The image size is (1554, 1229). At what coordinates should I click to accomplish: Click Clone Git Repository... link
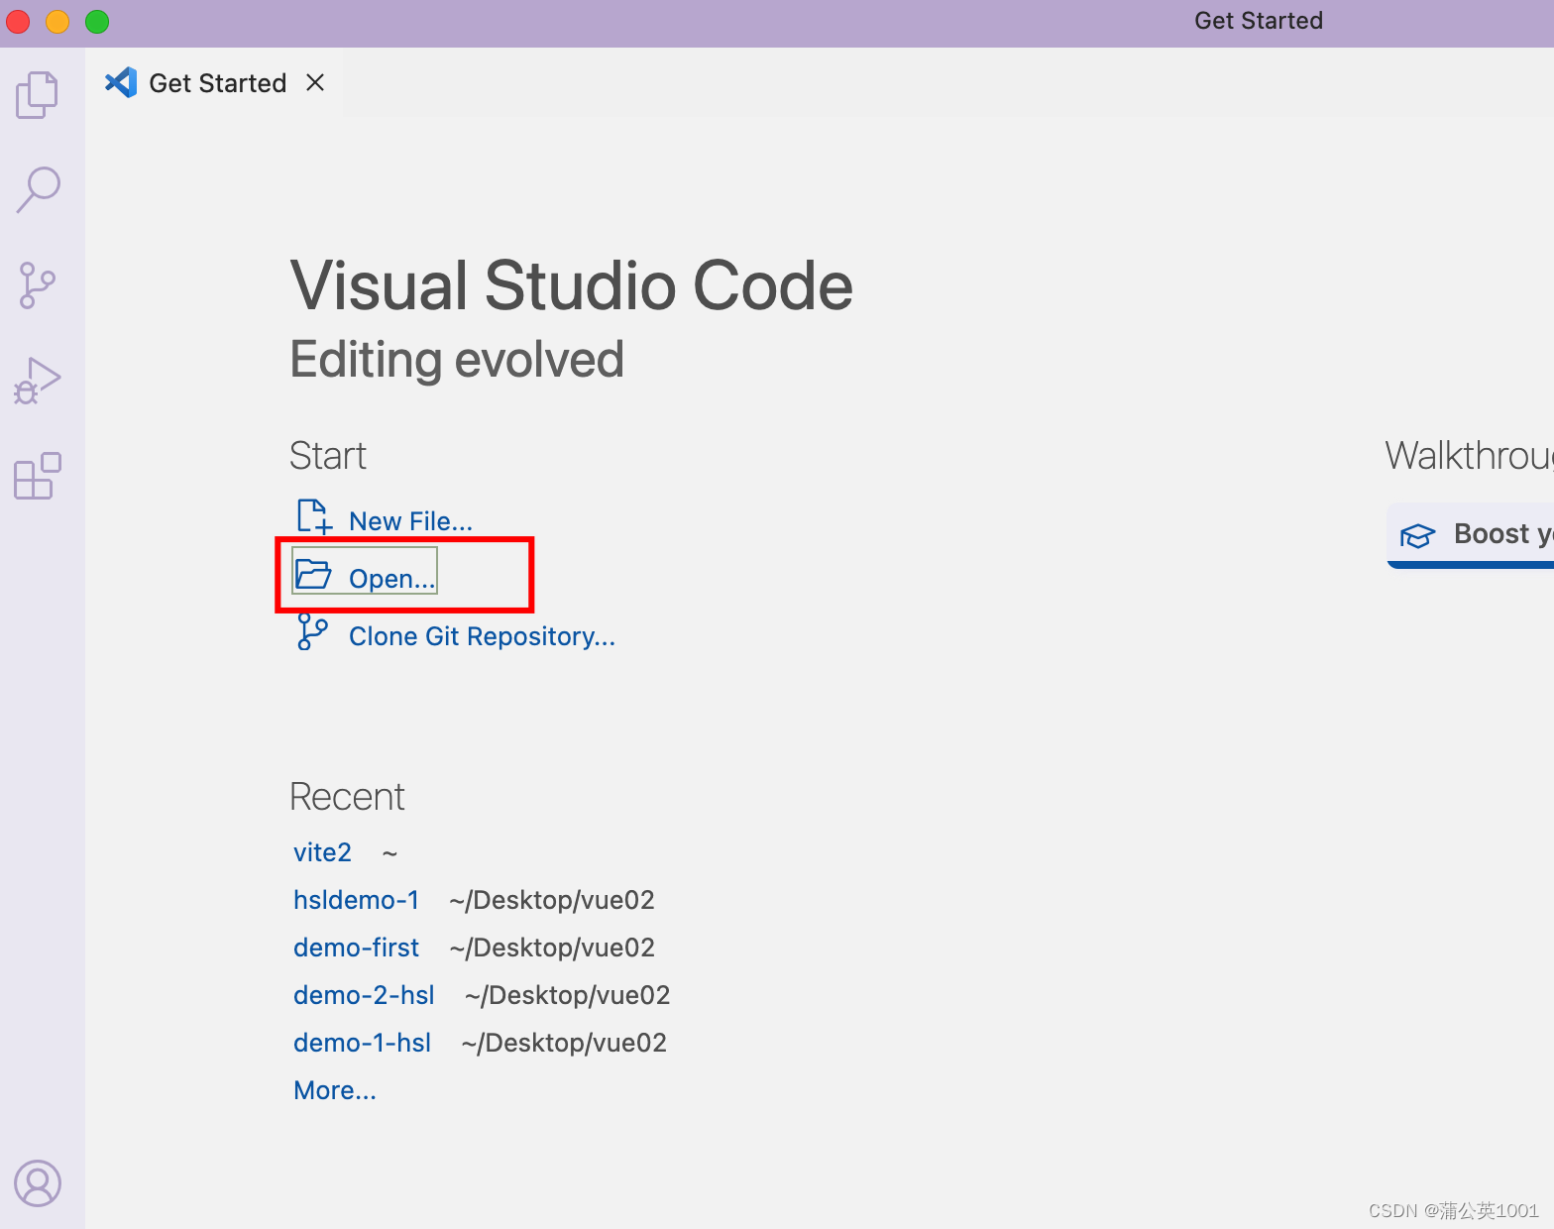pos(483,636)
